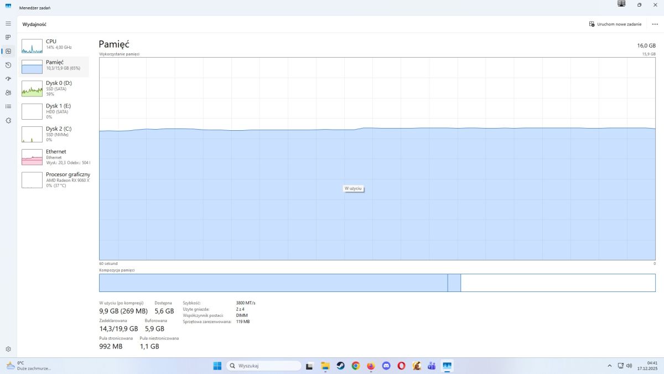
Task: Open Steam from taskbar
Action: coord(340,366)
